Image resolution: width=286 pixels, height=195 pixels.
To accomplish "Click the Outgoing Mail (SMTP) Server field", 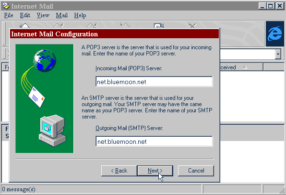I will [x=154, y=141].
